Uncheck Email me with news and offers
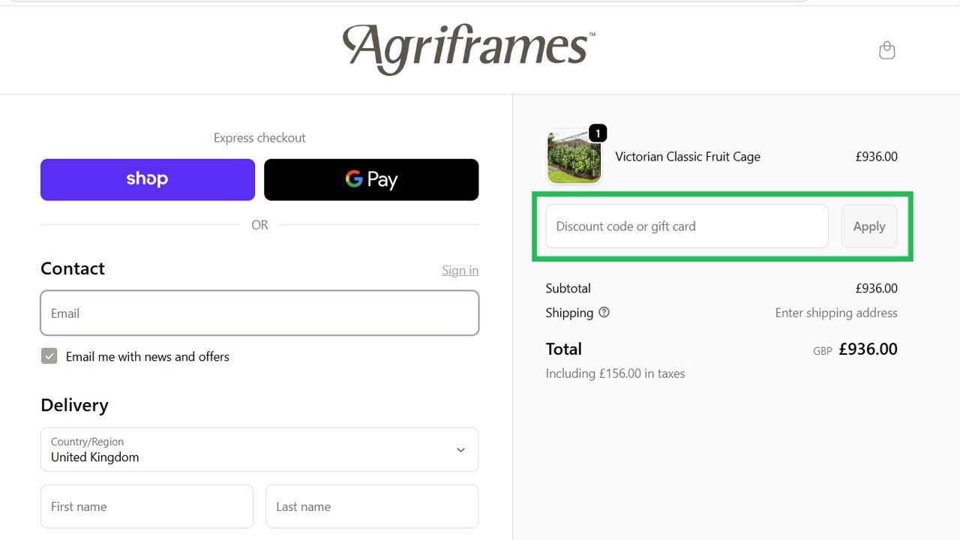 click(x=49, y=356)
